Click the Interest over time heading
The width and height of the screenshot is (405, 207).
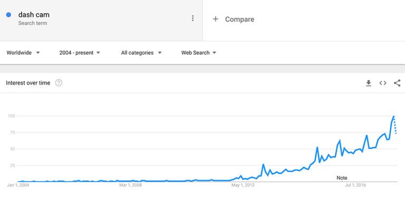click(28, 83)
